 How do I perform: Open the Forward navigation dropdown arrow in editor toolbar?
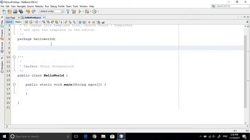[x=40, y=22]
